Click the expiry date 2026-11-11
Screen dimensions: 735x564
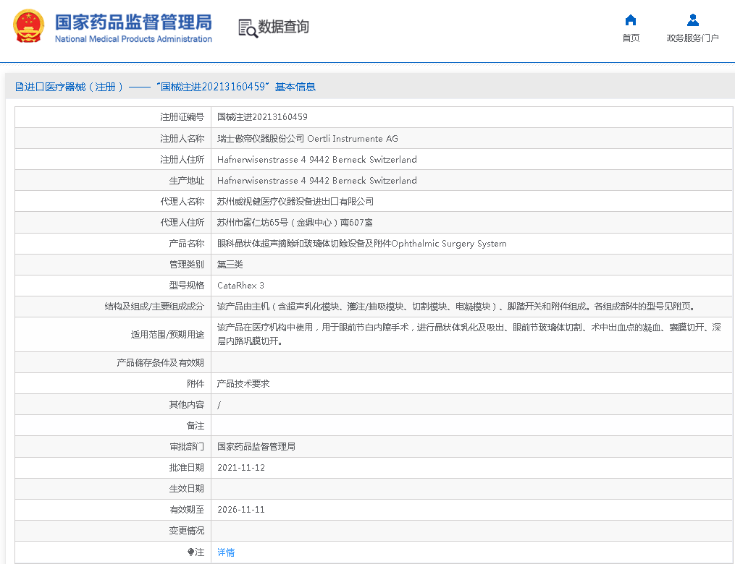[241, 510]
